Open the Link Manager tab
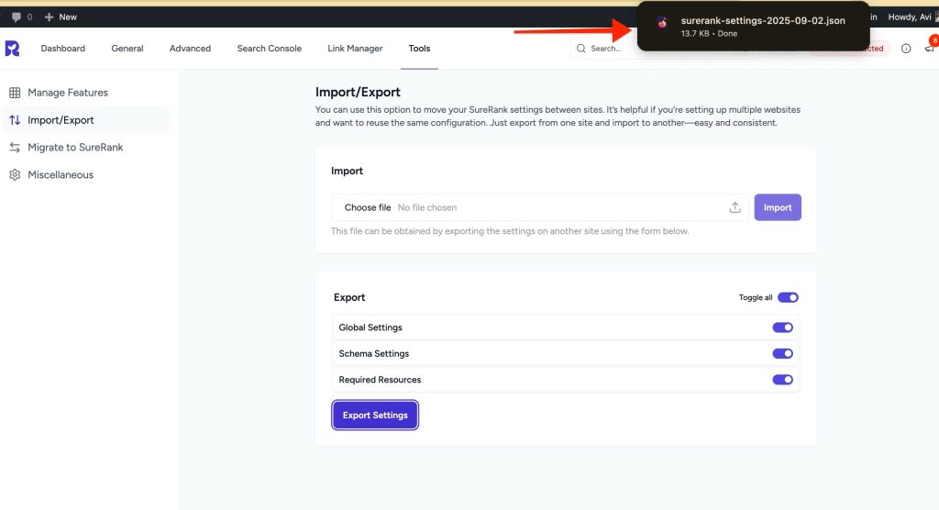The height and width of the screenshot is (510, 939). point(355,49)
